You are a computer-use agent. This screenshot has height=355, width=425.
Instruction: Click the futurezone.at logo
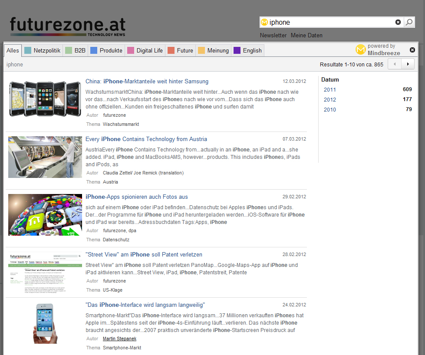(x=68, y=26)
